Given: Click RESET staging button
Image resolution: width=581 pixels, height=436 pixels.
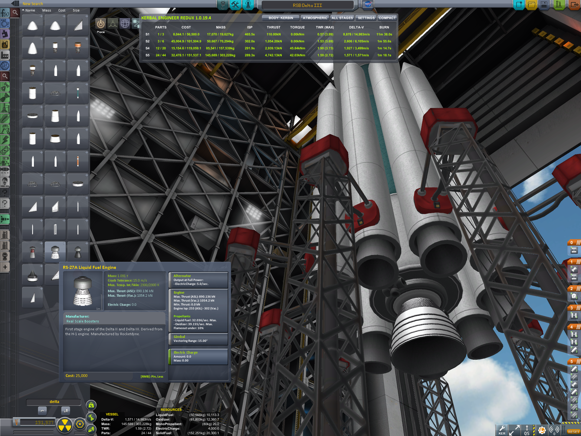Looking at the screenshot, I should coord(574,432).
